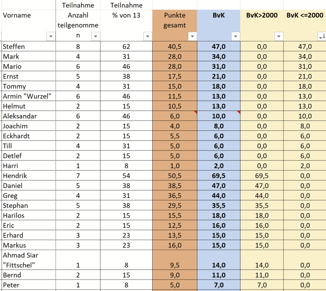Select the "Vorname" header cell
This screenshot has height=291, width=326.
(x=17, y=15)
